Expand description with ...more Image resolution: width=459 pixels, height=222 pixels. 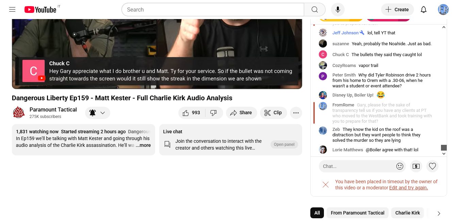pos(143,145)
